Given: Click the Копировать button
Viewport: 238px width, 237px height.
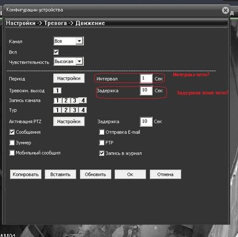Looking at the screenshot, I should pyautogui.click(x=26, y=175).
